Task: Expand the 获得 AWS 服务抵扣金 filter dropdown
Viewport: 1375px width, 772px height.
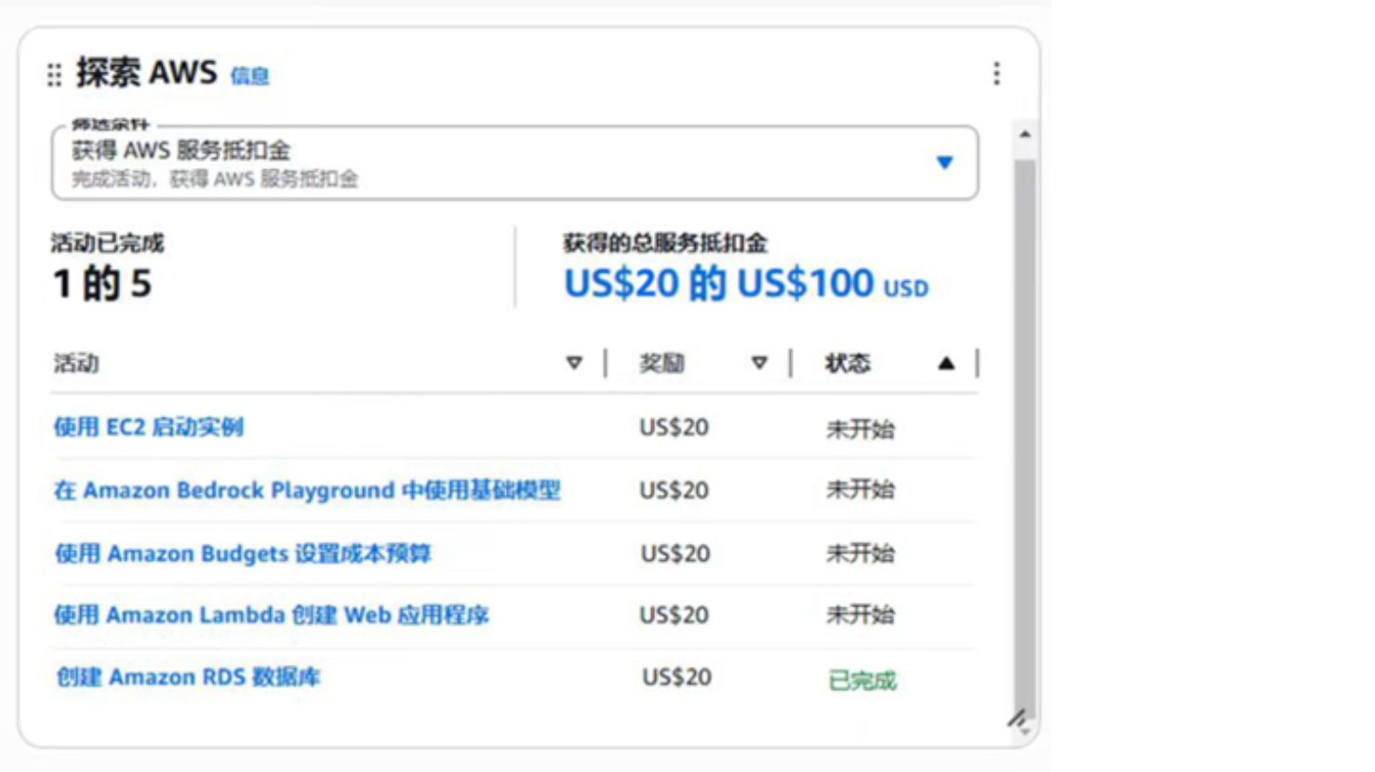Action: pos(944,163)
